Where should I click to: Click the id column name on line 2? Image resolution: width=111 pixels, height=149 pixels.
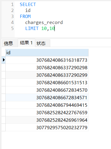[x=28, y=10]
